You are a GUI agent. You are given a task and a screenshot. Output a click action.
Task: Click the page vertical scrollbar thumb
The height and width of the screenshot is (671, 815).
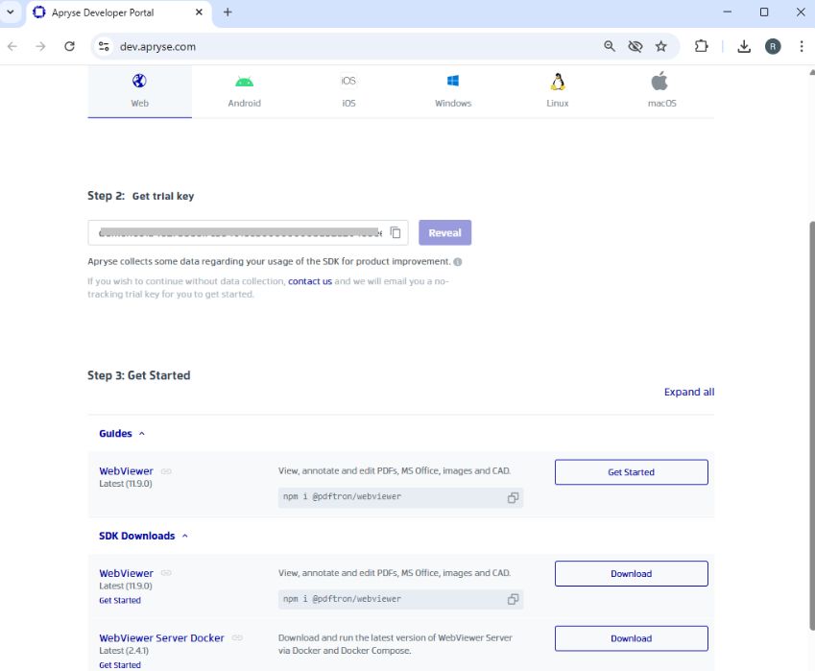[812, 426]
